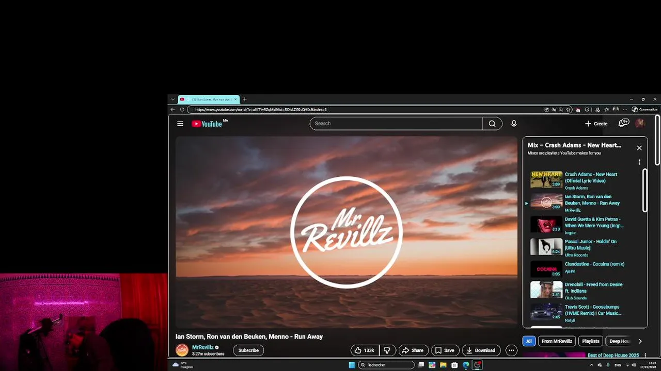Open File Explorer from taskbar
661x371 pixels.
click(443, 365)
